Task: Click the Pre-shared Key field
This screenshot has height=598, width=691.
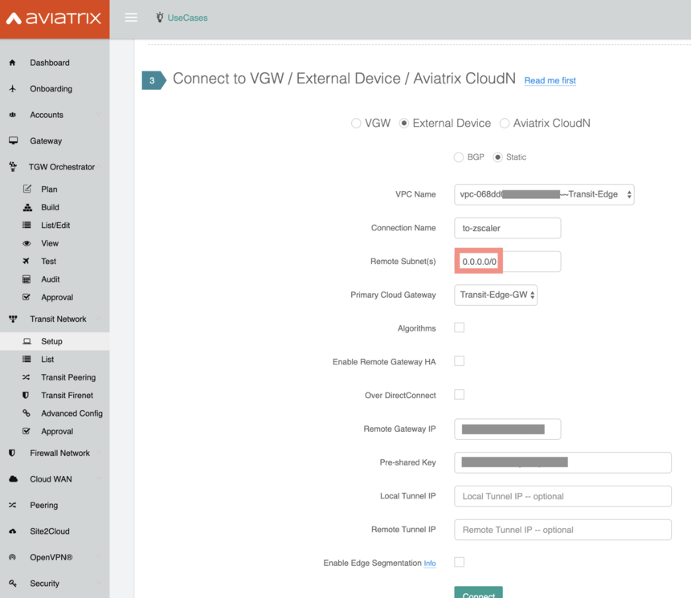Action: (562, 462)
